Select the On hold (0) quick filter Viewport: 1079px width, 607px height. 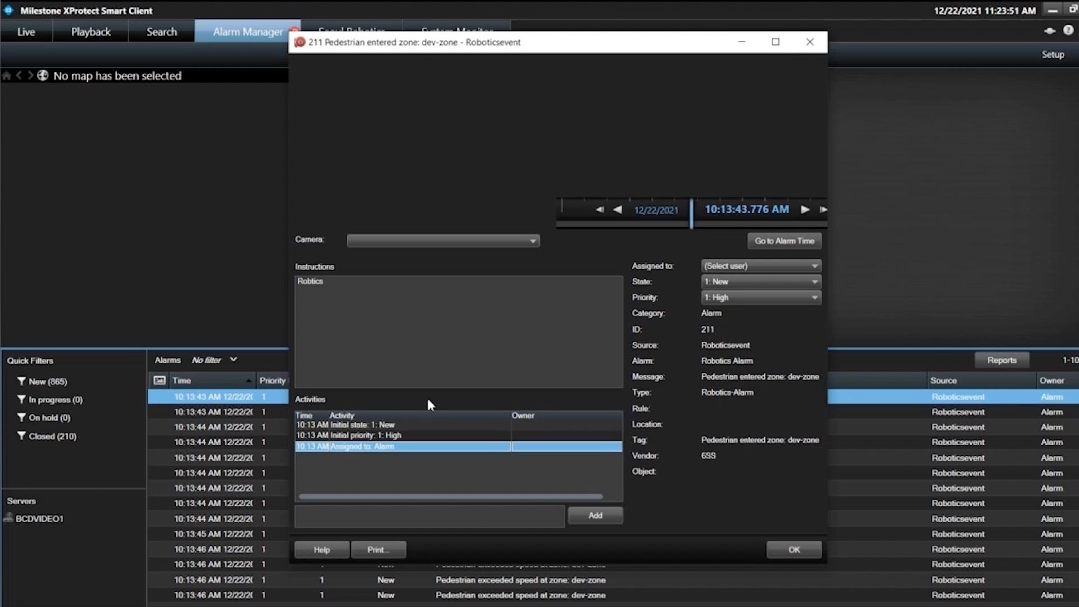pyautogui.click(x=49, y=418)
